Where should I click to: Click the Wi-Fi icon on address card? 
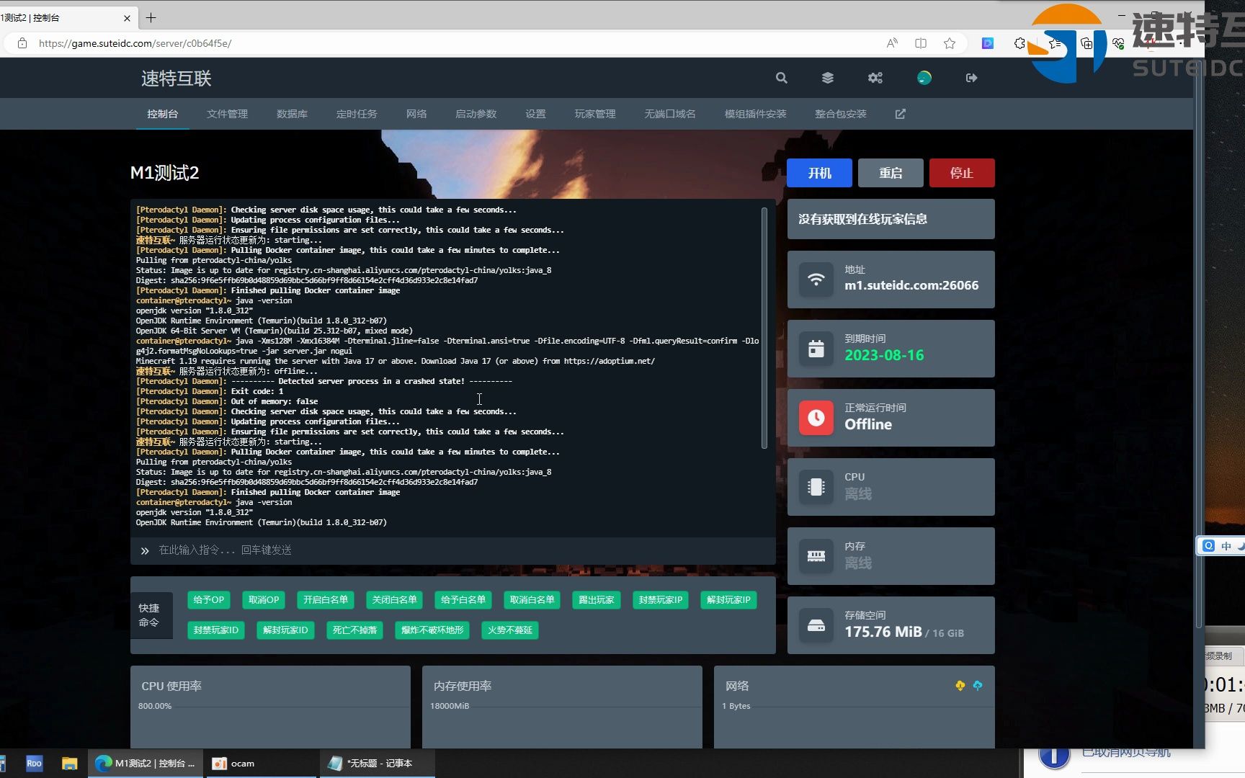click(816, 280)
